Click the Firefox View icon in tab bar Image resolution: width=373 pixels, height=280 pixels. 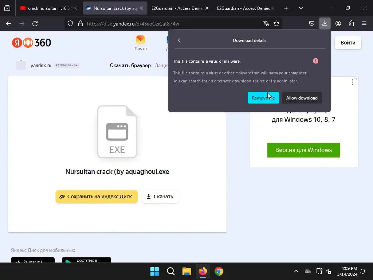tap(7, 8)
